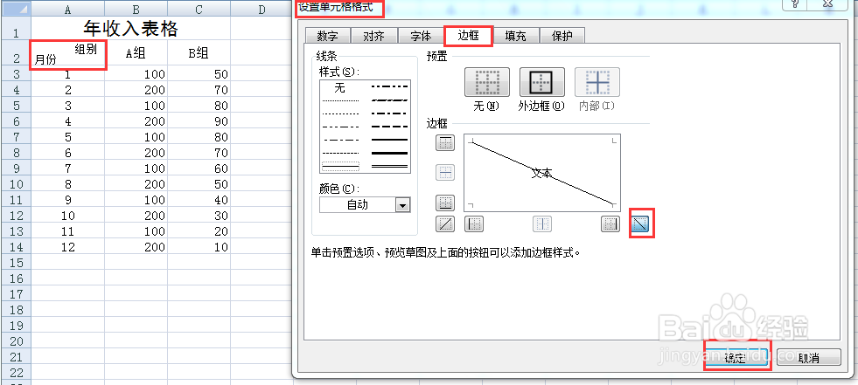Select the B组 header cell

coord(199,53)
